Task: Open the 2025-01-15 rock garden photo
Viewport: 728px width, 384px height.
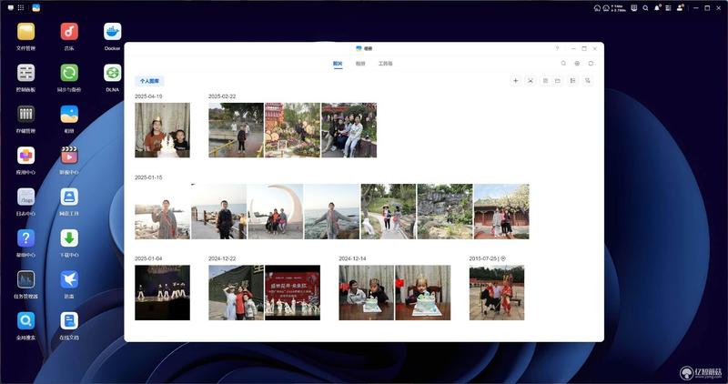Action: [x=445, y=211]
